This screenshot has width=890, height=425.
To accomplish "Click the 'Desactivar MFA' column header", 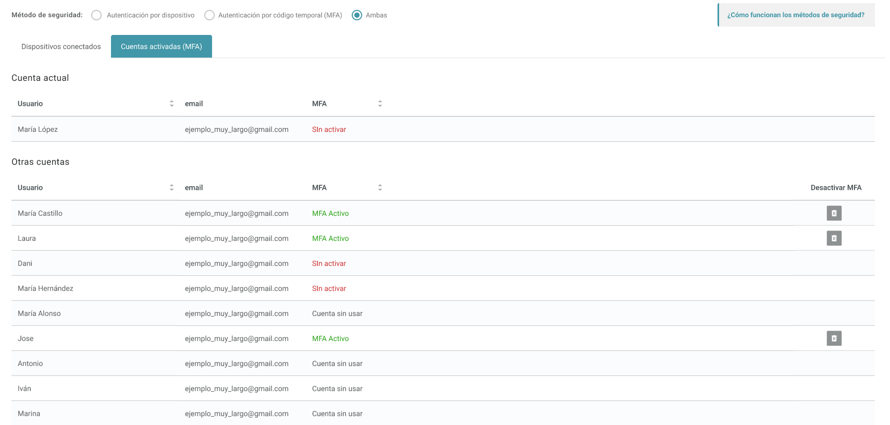I will [x=836, y=188].
